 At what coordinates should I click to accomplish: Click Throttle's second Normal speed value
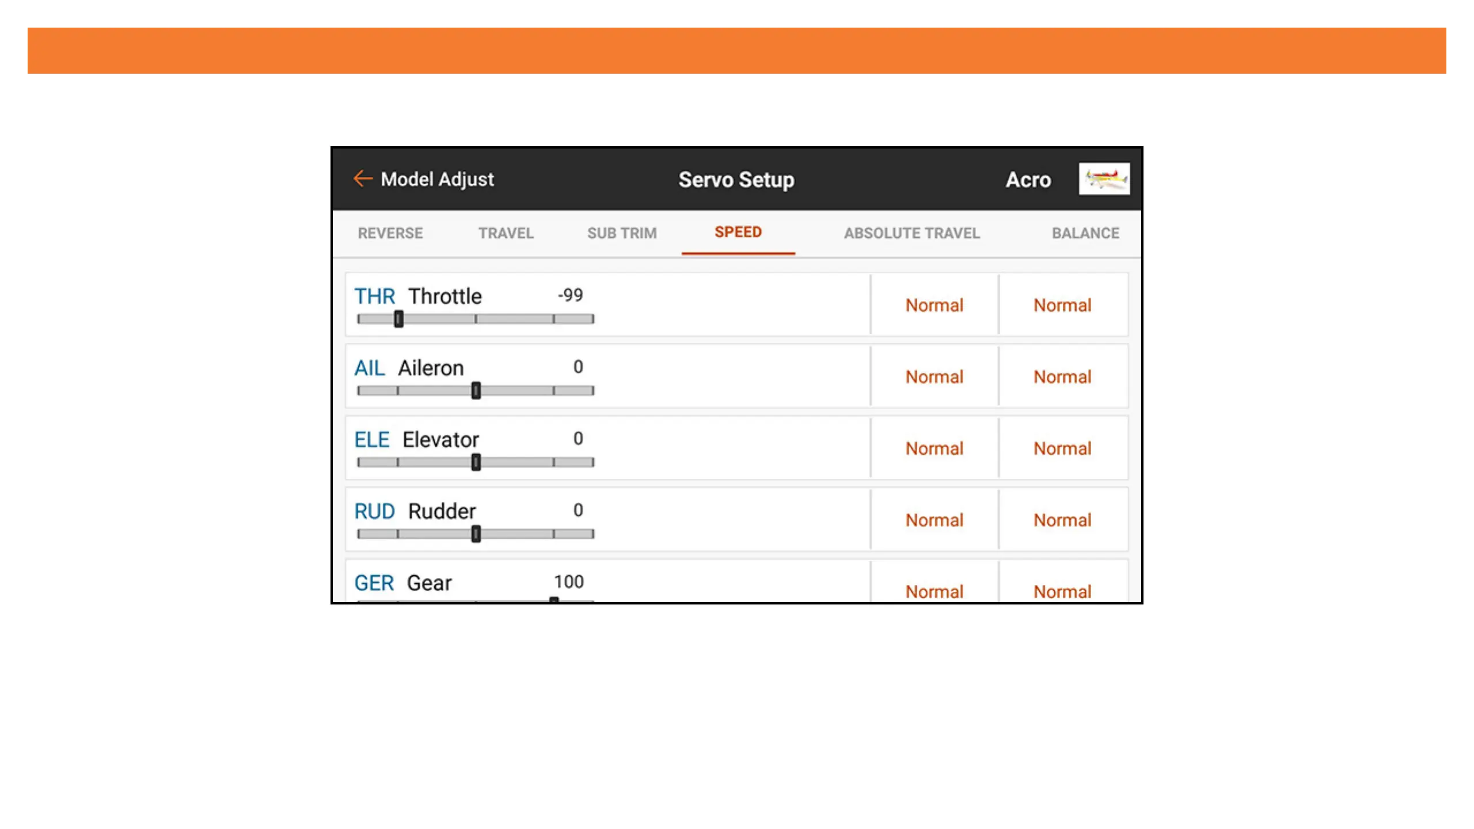point(1062,305)
